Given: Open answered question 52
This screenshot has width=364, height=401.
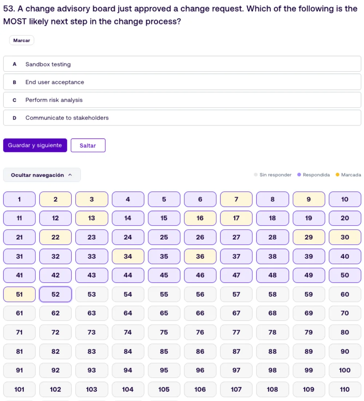Looking at the screenshot, I should point(55,294).
